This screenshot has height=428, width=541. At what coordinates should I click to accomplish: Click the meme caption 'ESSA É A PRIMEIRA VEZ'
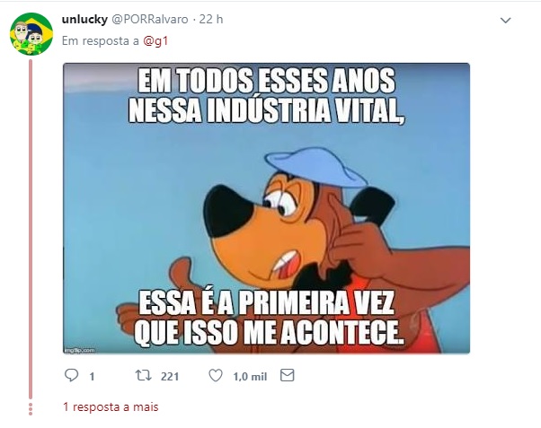click(266, 303)
